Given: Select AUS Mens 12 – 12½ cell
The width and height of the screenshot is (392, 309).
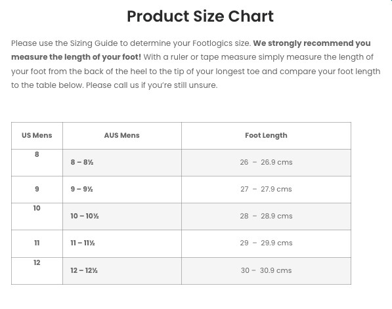Looking at the screenshot, I should [122, 271].
